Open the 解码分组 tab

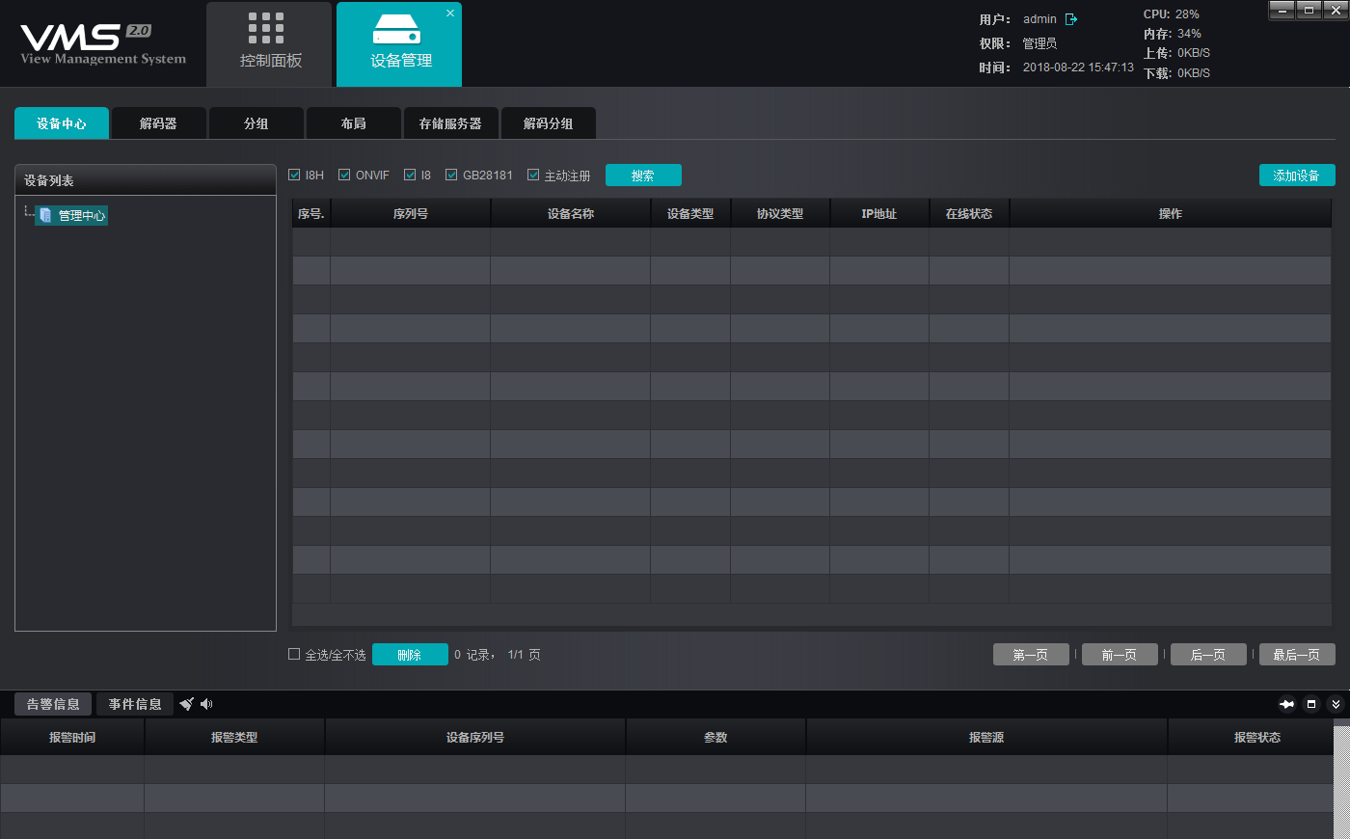(549, 123)
